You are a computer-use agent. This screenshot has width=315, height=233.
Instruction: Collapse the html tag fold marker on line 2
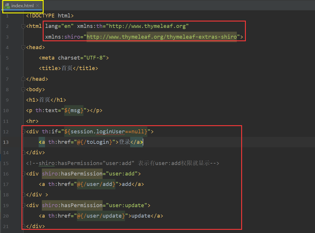tap(23, 26)
